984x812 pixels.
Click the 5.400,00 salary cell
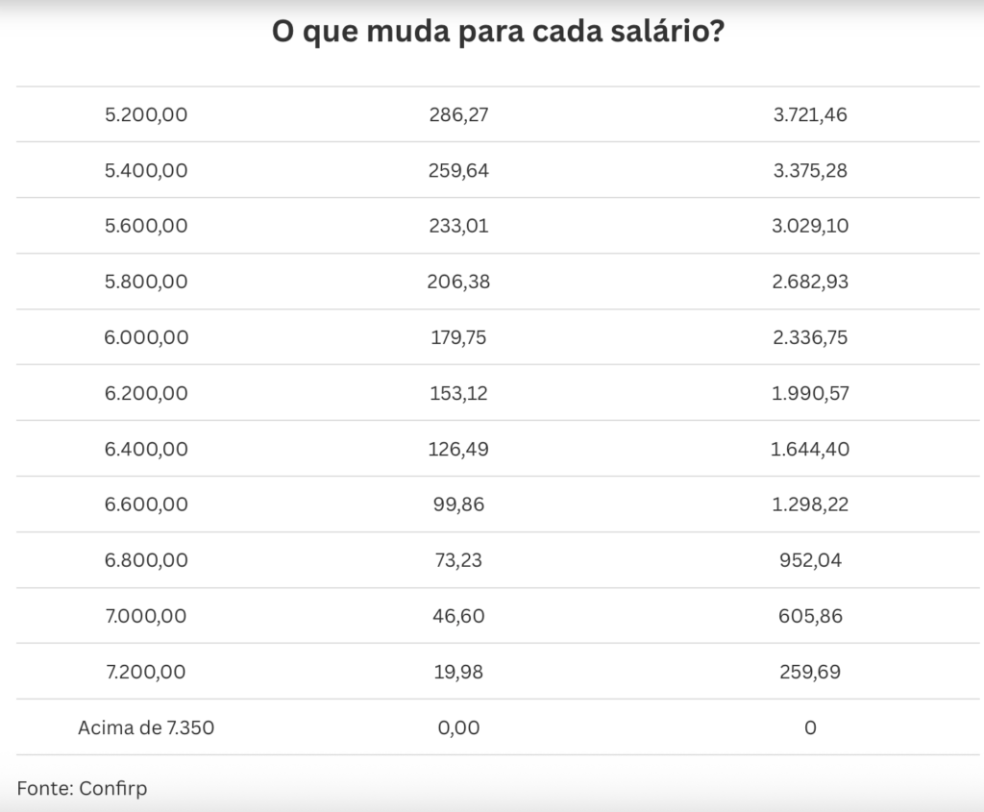click(146, 171)
